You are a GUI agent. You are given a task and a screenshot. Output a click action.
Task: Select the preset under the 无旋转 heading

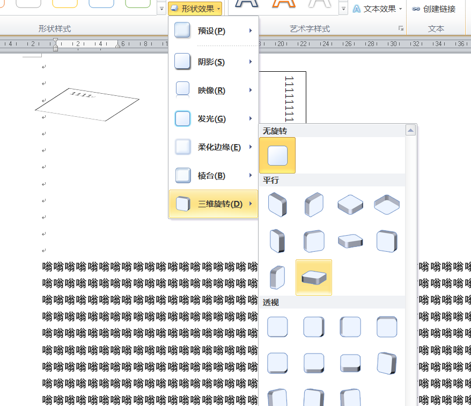pos(277,155)
